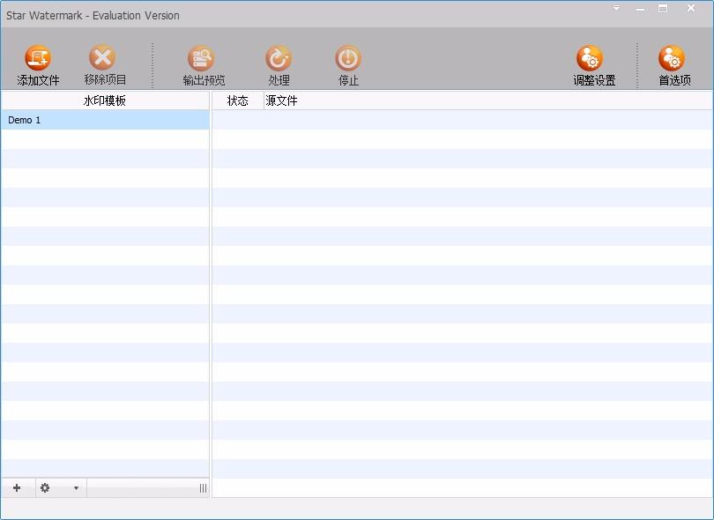Click the 添加文件 (Add files) icon
714x520 pixels.
click(x=38, y=58)
